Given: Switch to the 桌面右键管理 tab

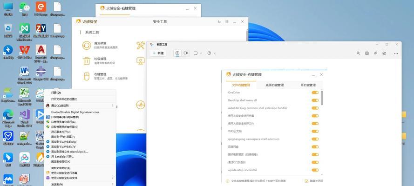Looking at the screenshot, I should (275, 85).
